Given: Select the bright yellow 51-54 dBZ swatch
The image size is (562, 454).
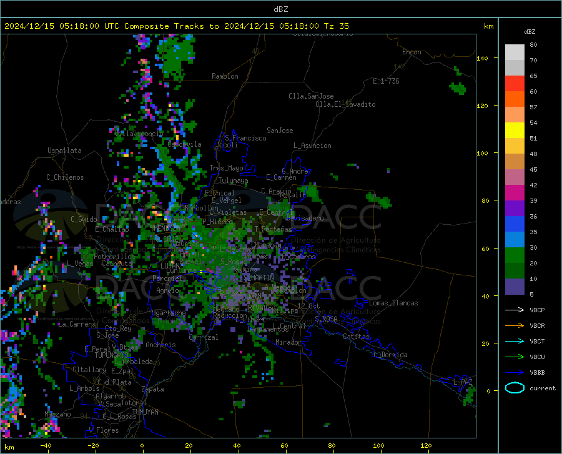Looking at the screenshot, I should [x=515, y=131].
